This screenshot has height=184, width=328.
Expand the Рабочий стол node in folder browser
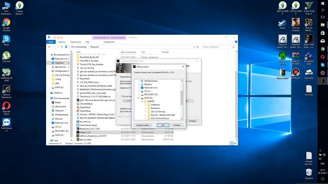(x=139, y=88)
